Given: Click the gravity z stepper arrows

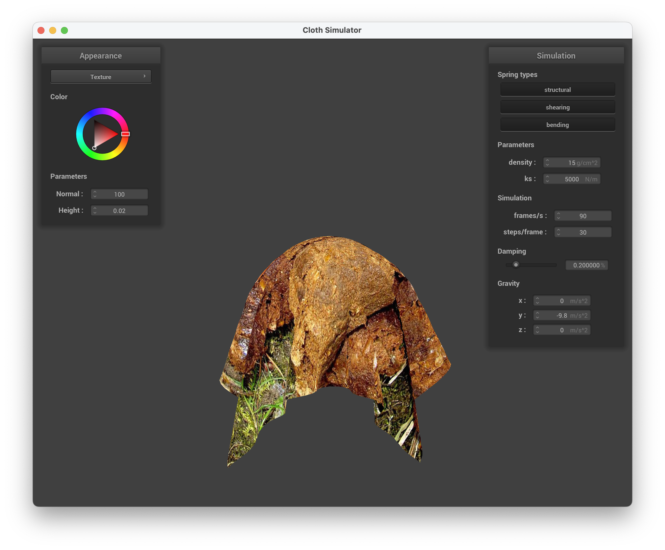Looking at the screenshot, I should [537, 330].
